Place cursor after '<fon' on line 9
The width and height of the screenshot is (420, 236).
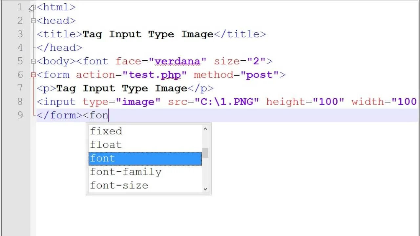pos(109,115)
